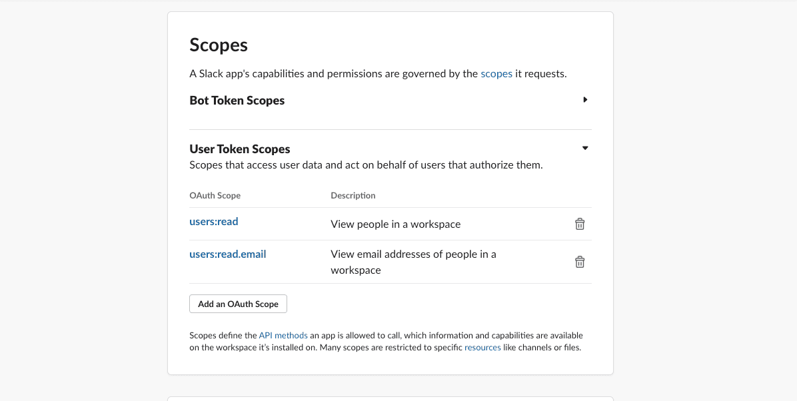The image size is (797, 401).
Task: Visit the resources link in the footer text
Action: (x=482, y=348)
